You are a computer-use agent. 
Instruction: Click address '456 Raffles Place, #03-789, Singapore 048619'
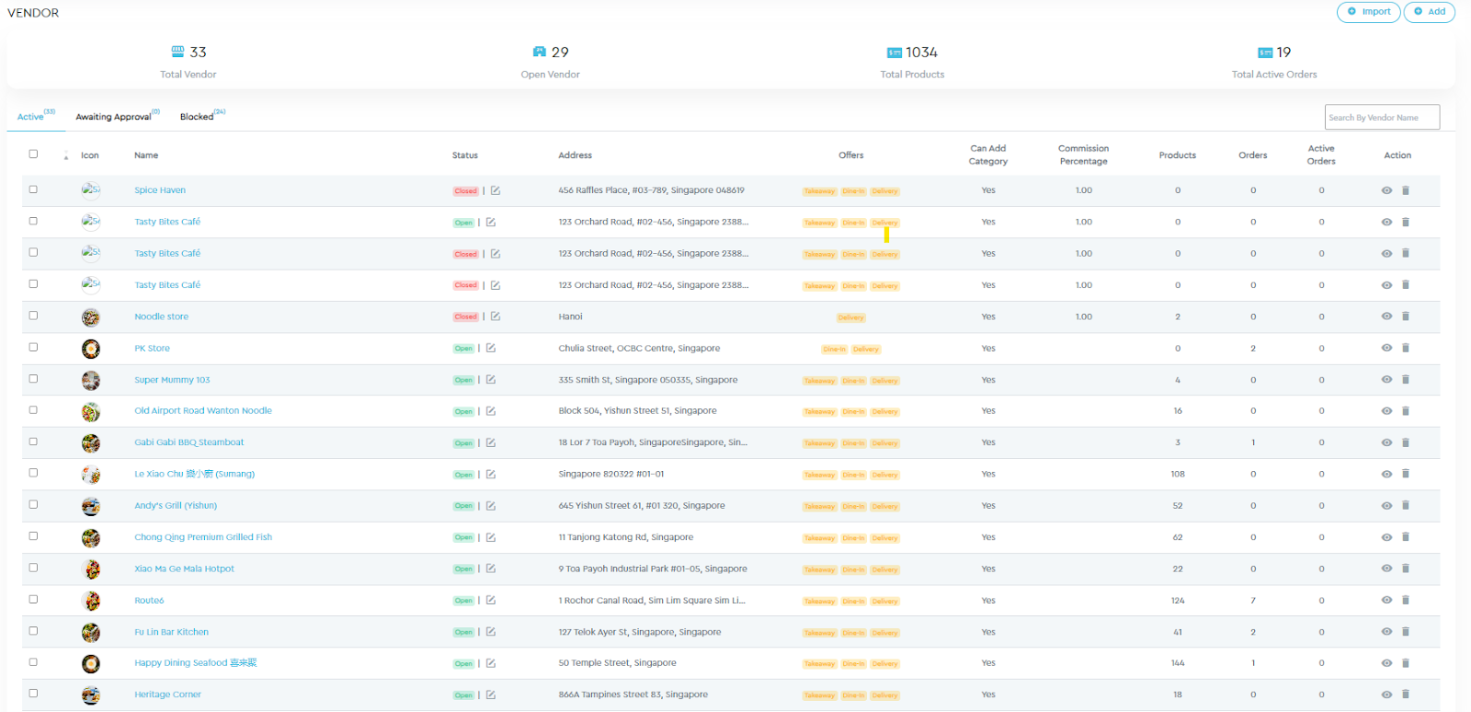(x=651, y=190)
